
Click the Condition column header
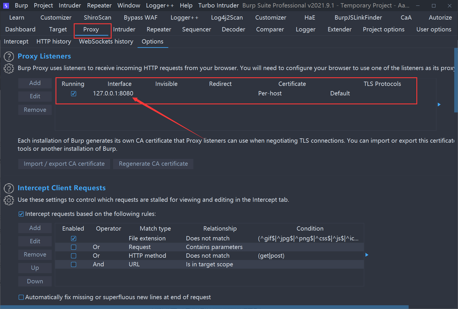click(x=310, y=229)
